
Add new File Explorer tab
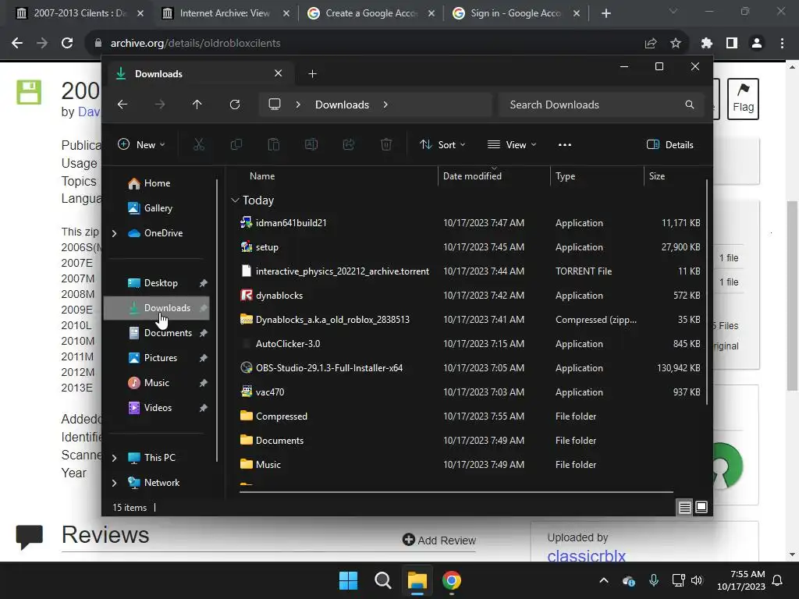pos(312,74)
